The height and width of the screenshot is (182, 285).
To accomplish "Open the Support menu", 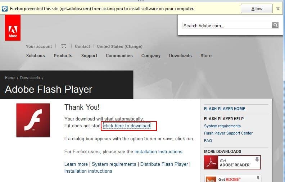I will point(89,56).
